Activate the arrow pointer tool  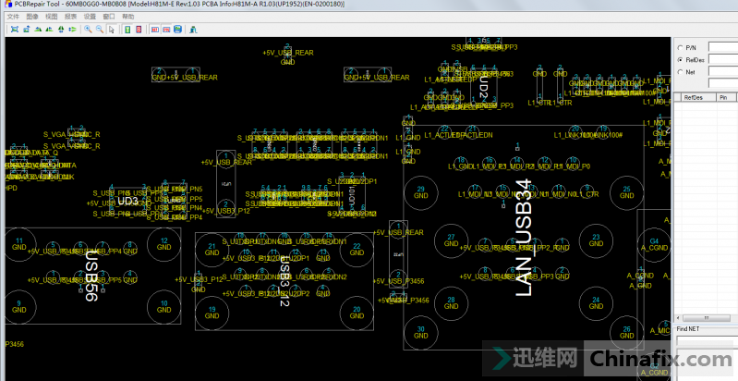pos(112,30)
